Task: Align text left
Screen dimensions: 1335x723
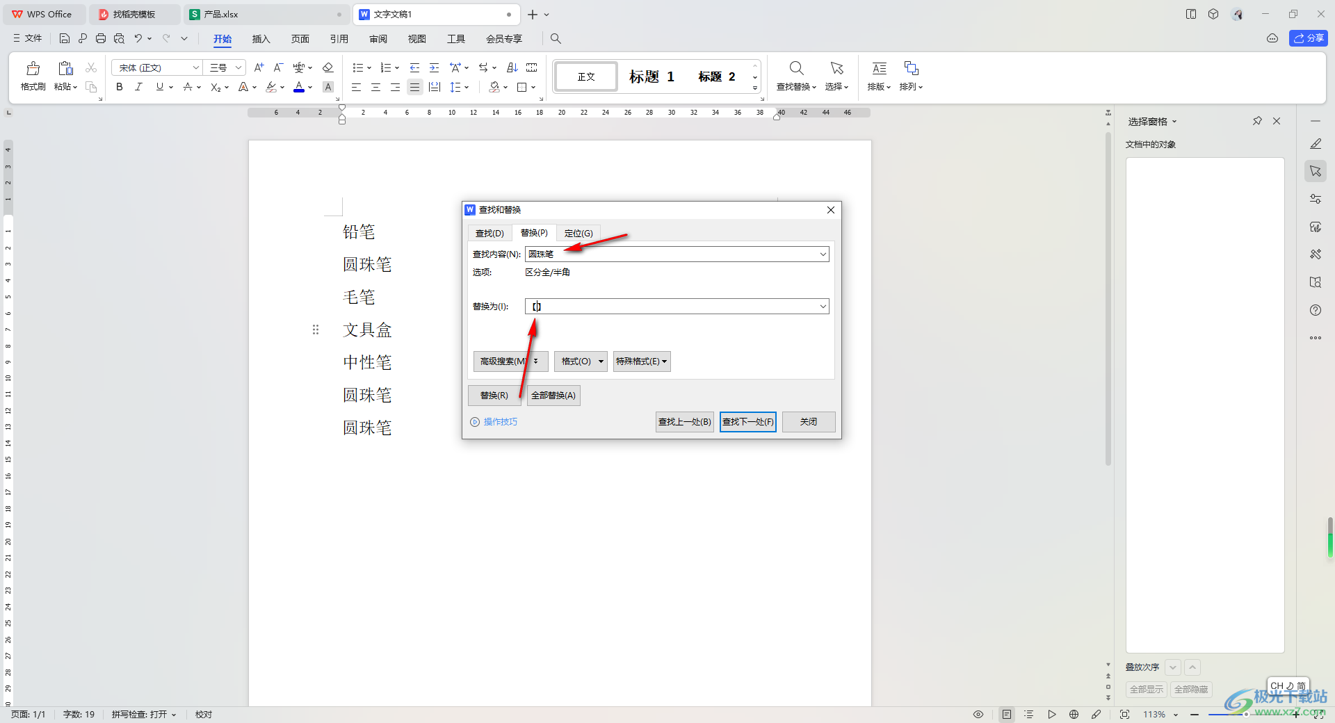Action: [356, 87]
